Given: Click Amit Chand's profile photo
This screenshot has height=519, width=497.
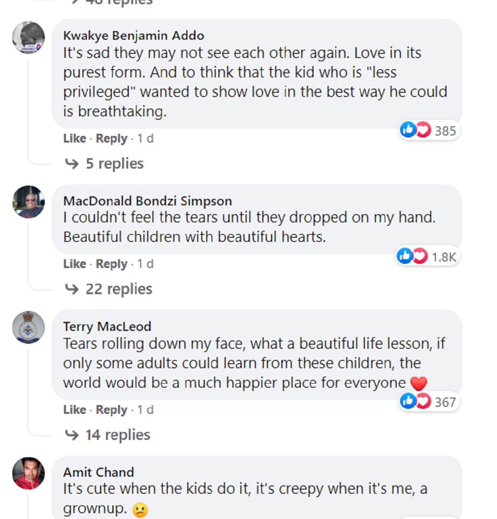Looking at the screenshot, I should point(29,473).
